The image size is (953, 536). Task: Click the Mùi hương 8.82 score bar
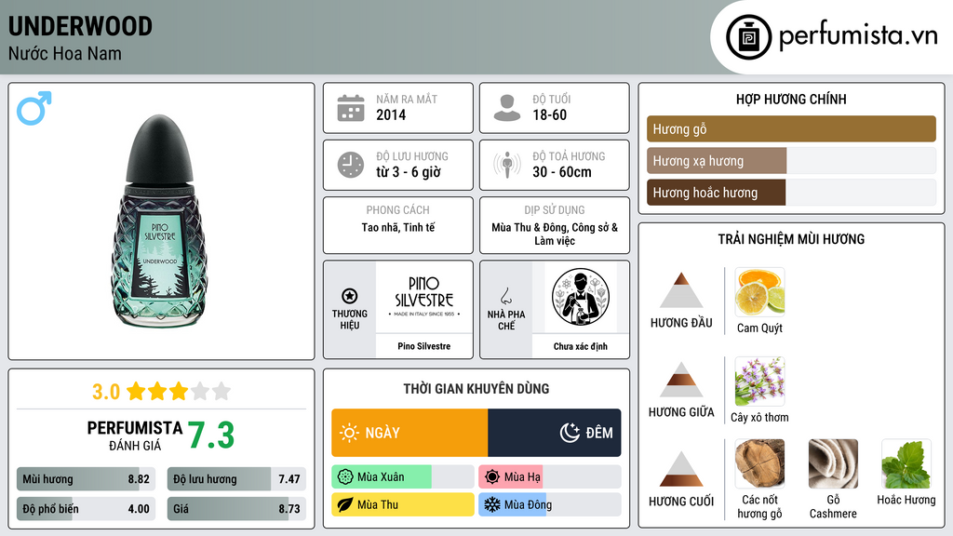pos(86,479)
